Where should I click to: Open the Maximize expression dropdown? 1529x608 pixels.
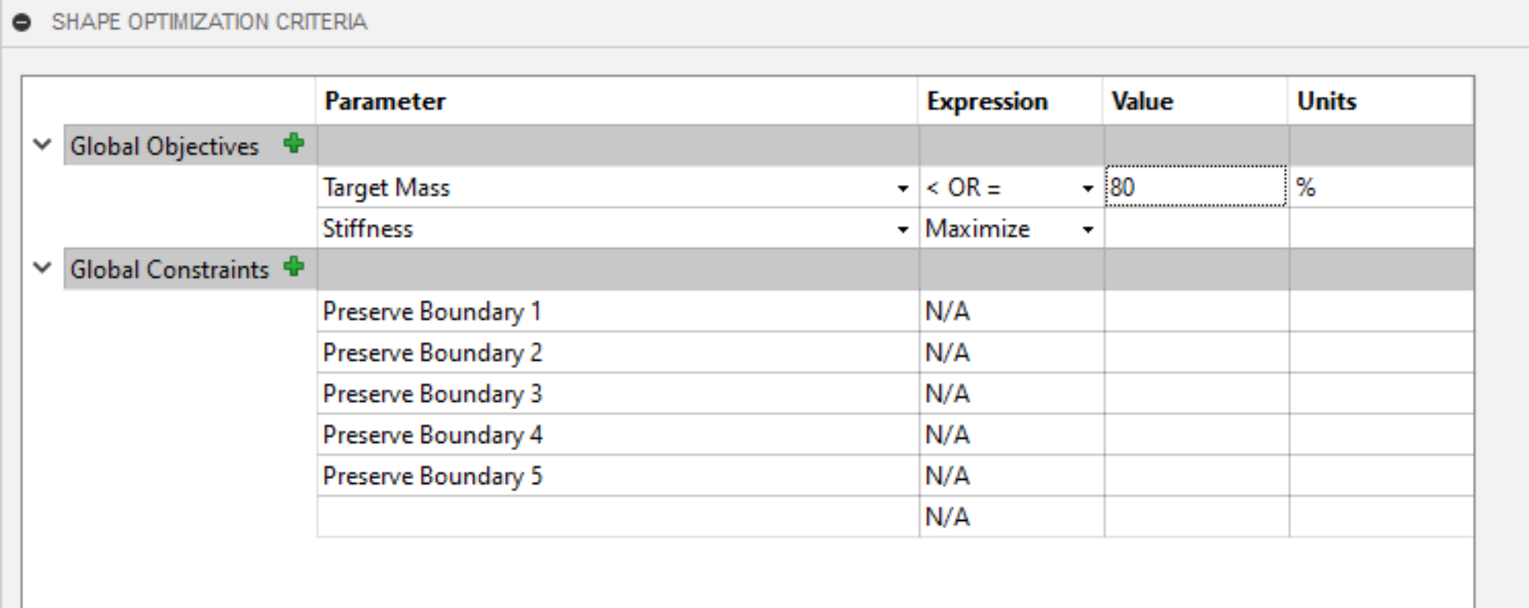[x=1088, y=229]
